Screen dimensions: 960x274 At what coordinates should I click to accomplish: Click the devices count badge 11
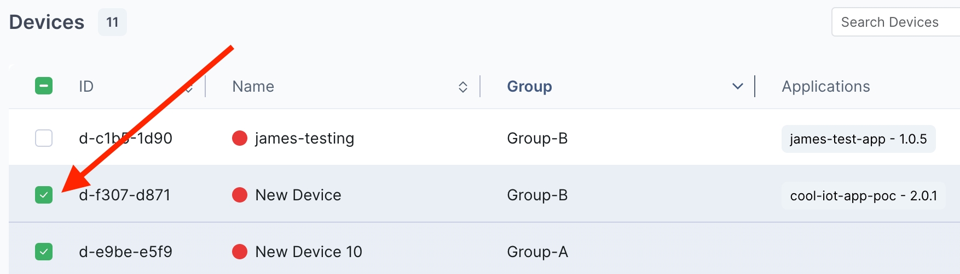[112, 22]
